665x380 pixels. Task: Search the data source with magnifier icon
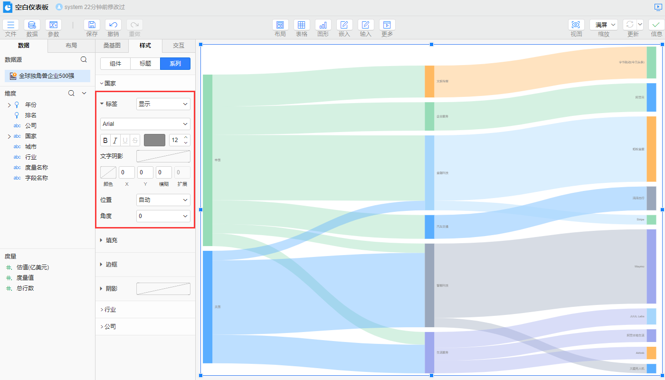click(84, 59)
